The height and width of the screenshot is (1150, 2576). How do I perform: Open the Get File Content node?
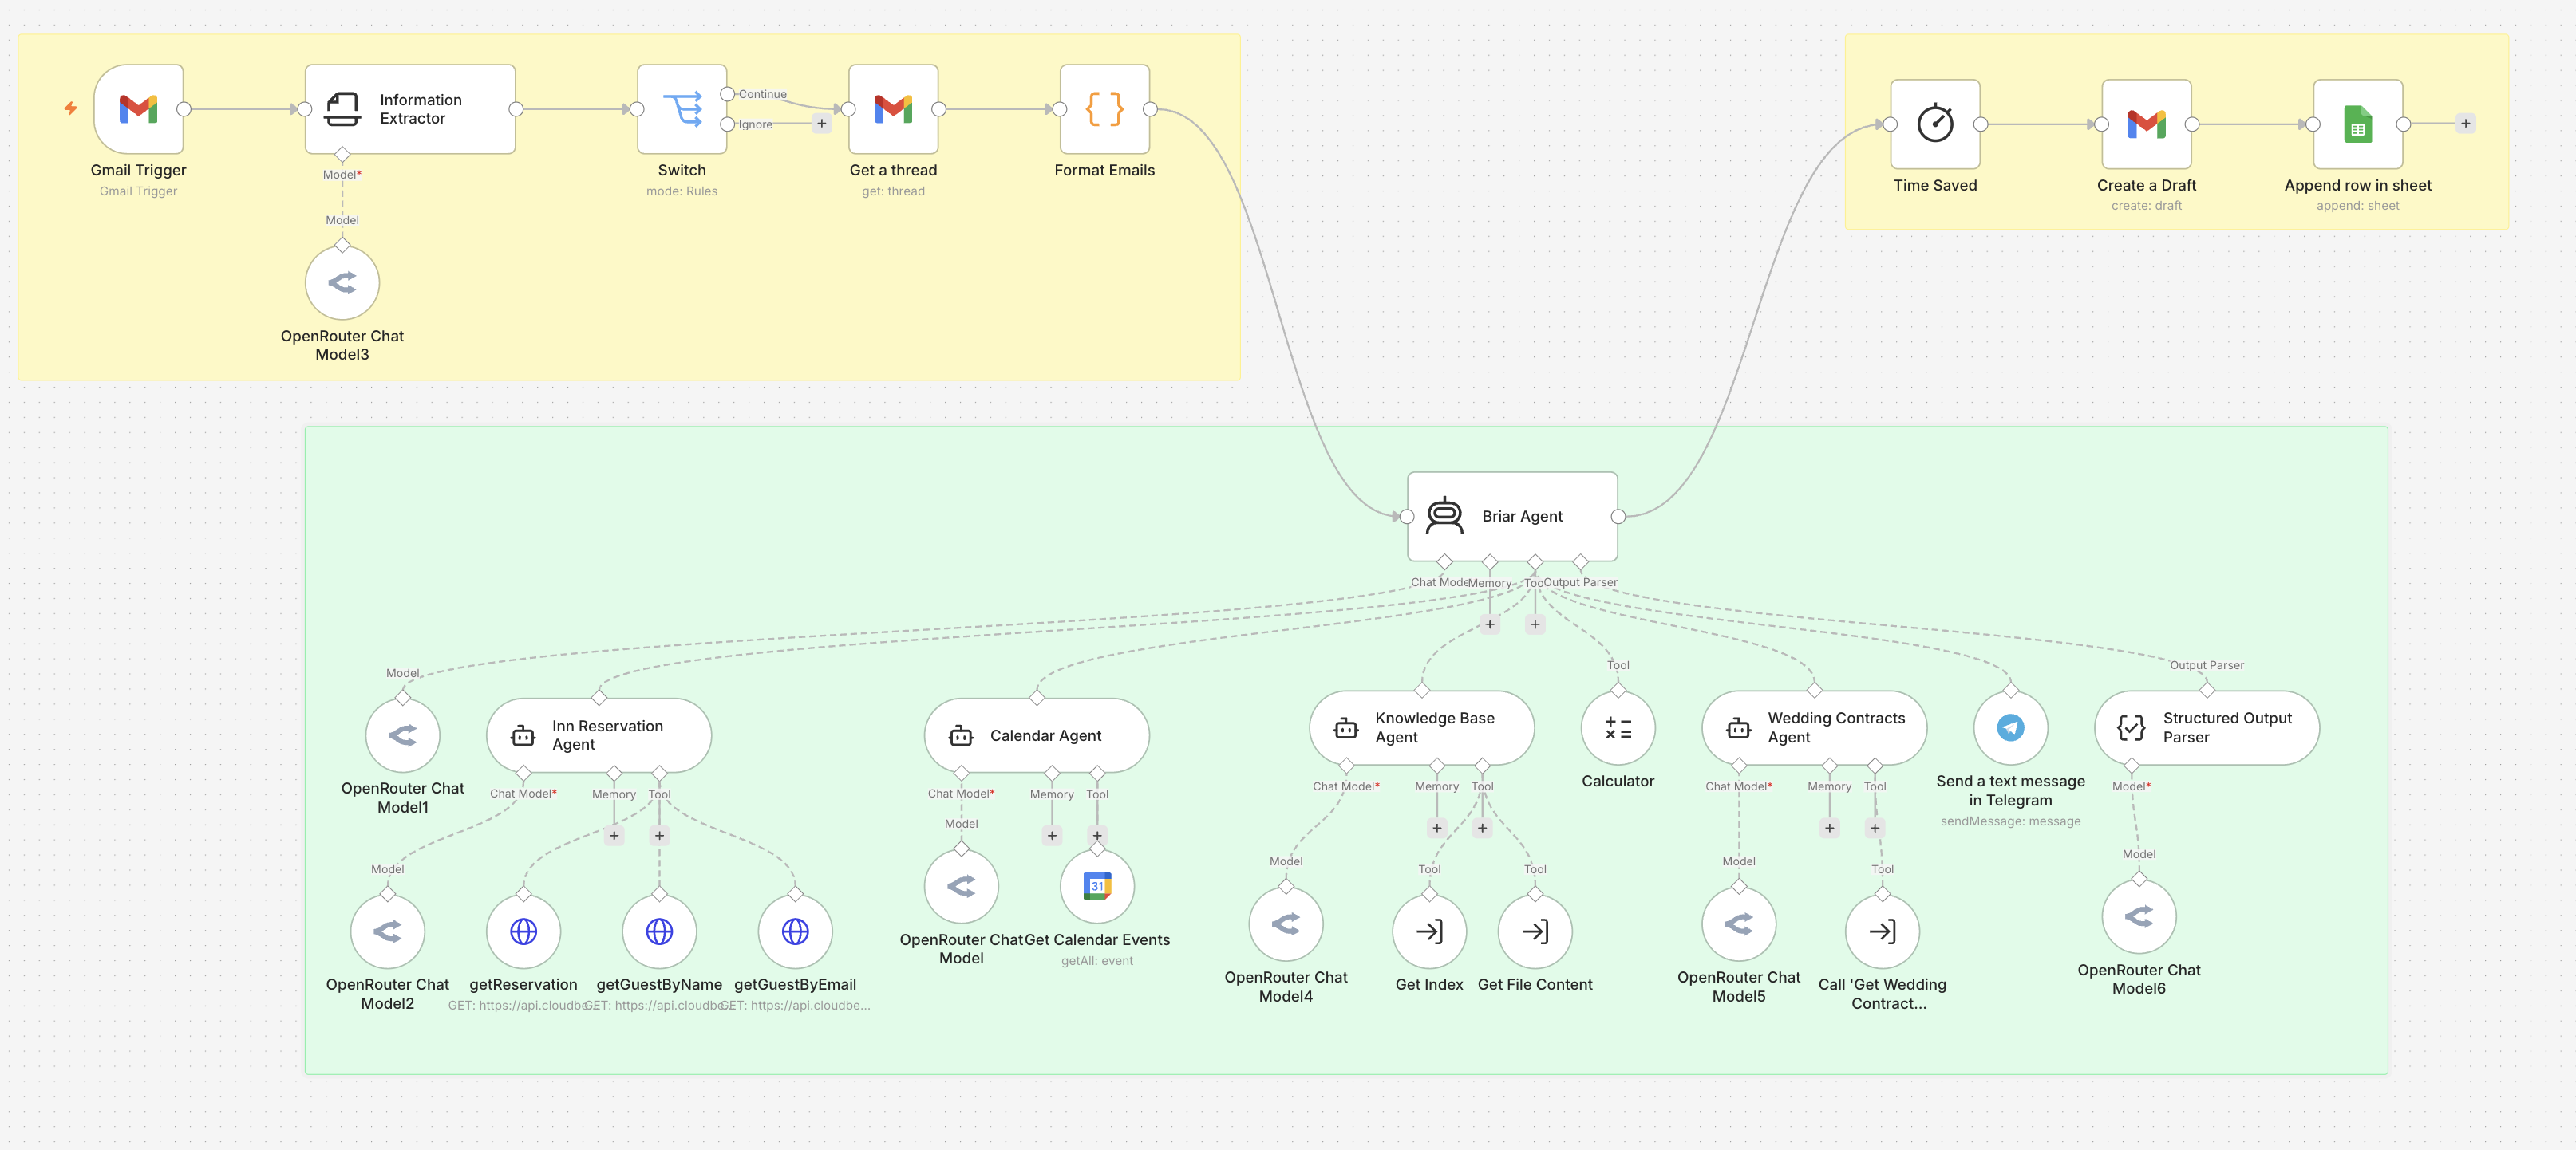click(1535, 931)
